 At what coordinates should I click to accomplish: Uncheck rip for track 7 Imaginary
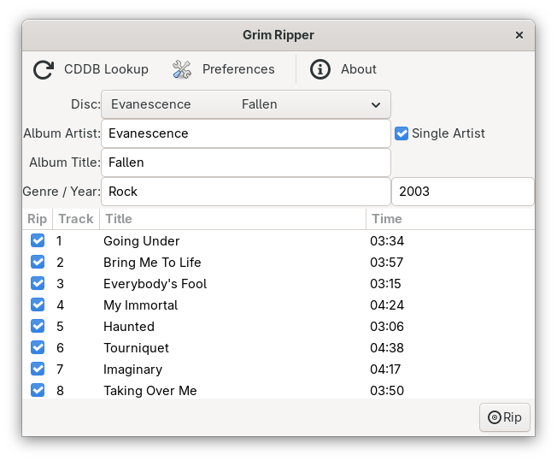[x=38, y=369]
